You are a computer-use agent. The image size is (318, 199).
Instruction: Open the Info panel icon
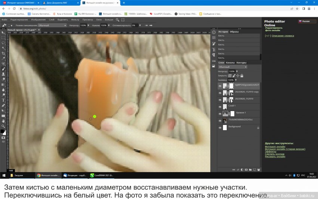(214, 32)
